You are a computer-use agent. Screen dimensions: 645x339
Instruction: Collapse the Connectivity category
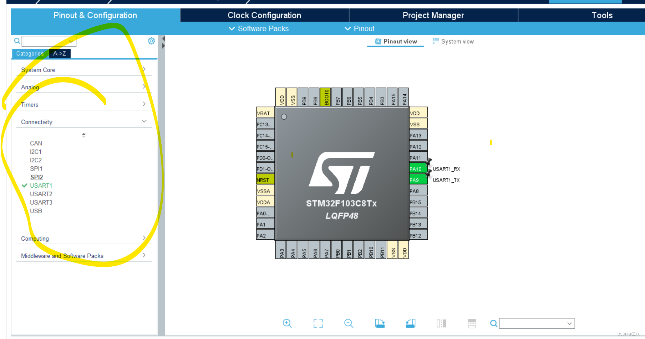pos(84,122)
